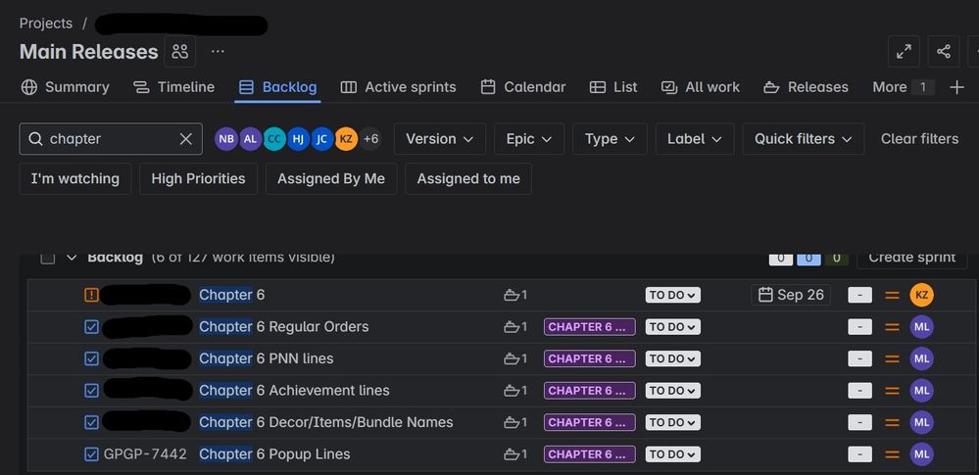Apply the I'm watching quick filter
The height and width of the screenshot is (475, 979).
tap(74, 178)
